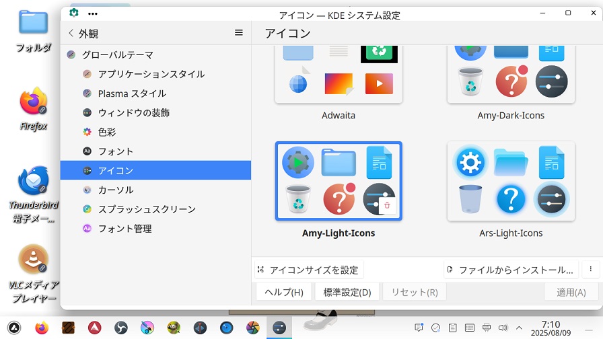Open the グローバルテーマ settings
Screen dimensions: 603x339
pos(155,55)
